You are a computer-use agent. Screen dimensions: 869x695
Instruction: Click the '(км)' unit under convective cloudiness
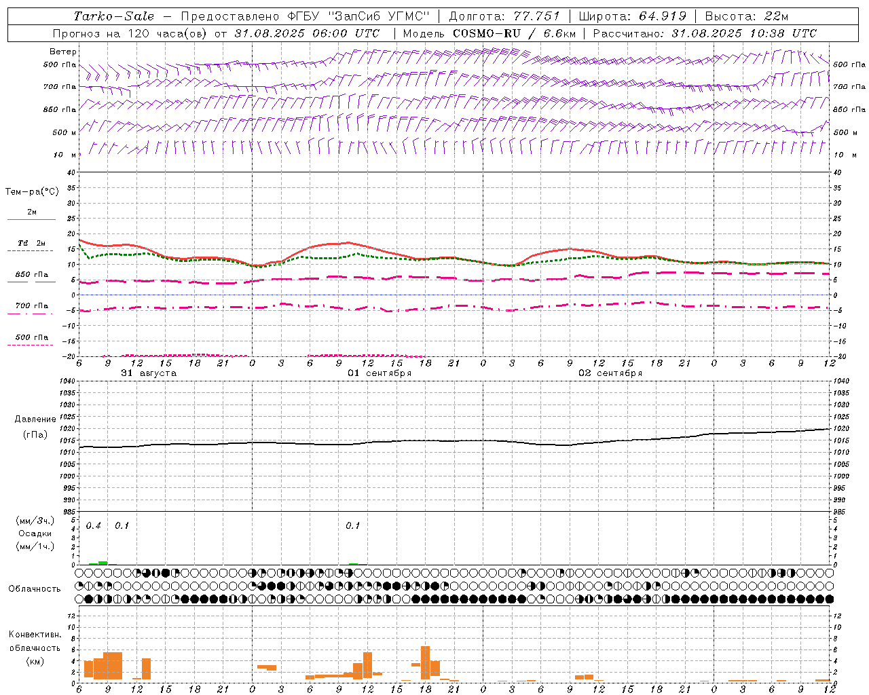[x=35, y=660]
